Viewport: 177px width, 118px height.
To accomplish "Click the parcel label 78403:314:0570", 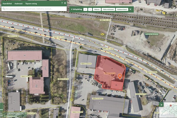I will tap(85, 63).
